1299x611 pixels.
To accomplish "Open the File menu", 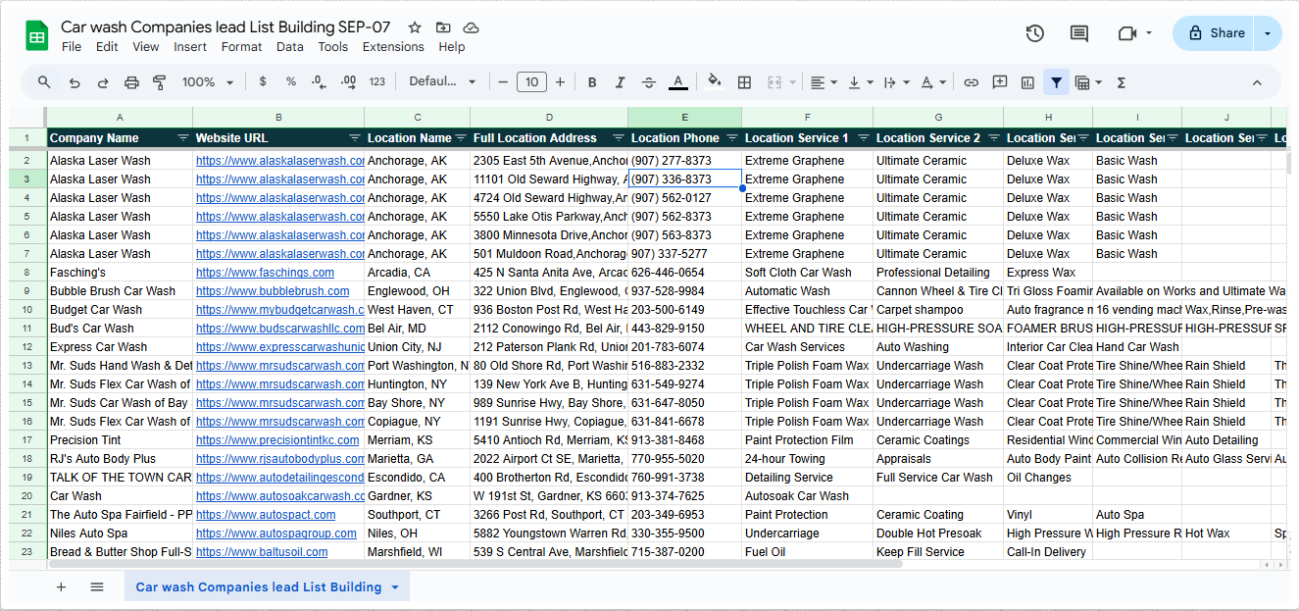I will pyautogui.click(x=72, y=47).
